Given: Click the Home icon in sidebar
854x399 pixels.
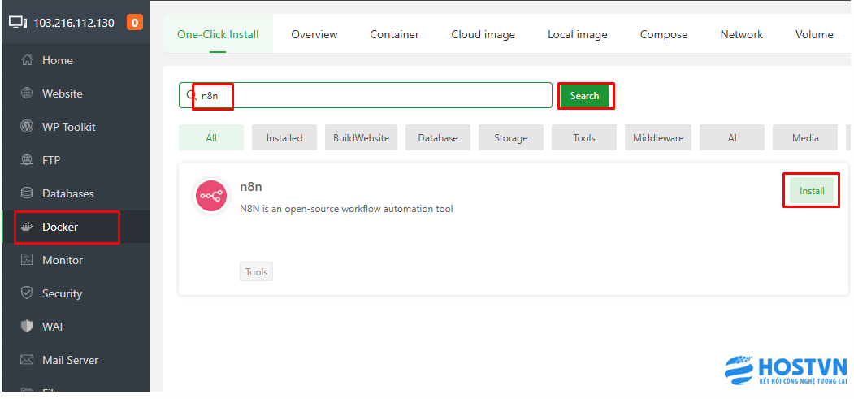Looking at the screenshot, I should click(26, 60).
